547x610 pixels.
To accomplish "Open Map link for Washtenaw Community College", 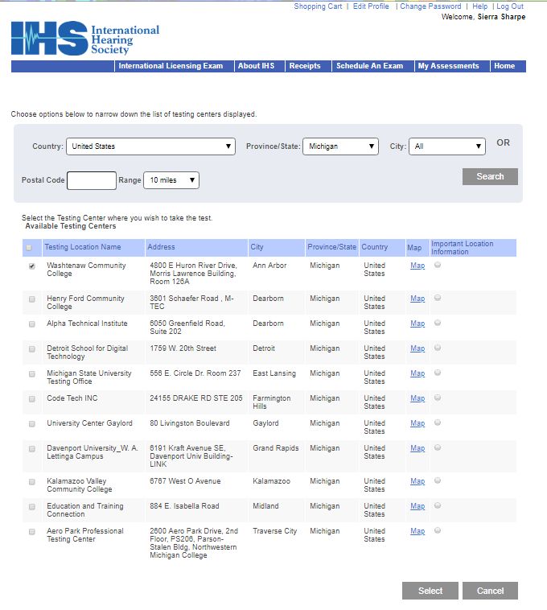I will (417, 266).
